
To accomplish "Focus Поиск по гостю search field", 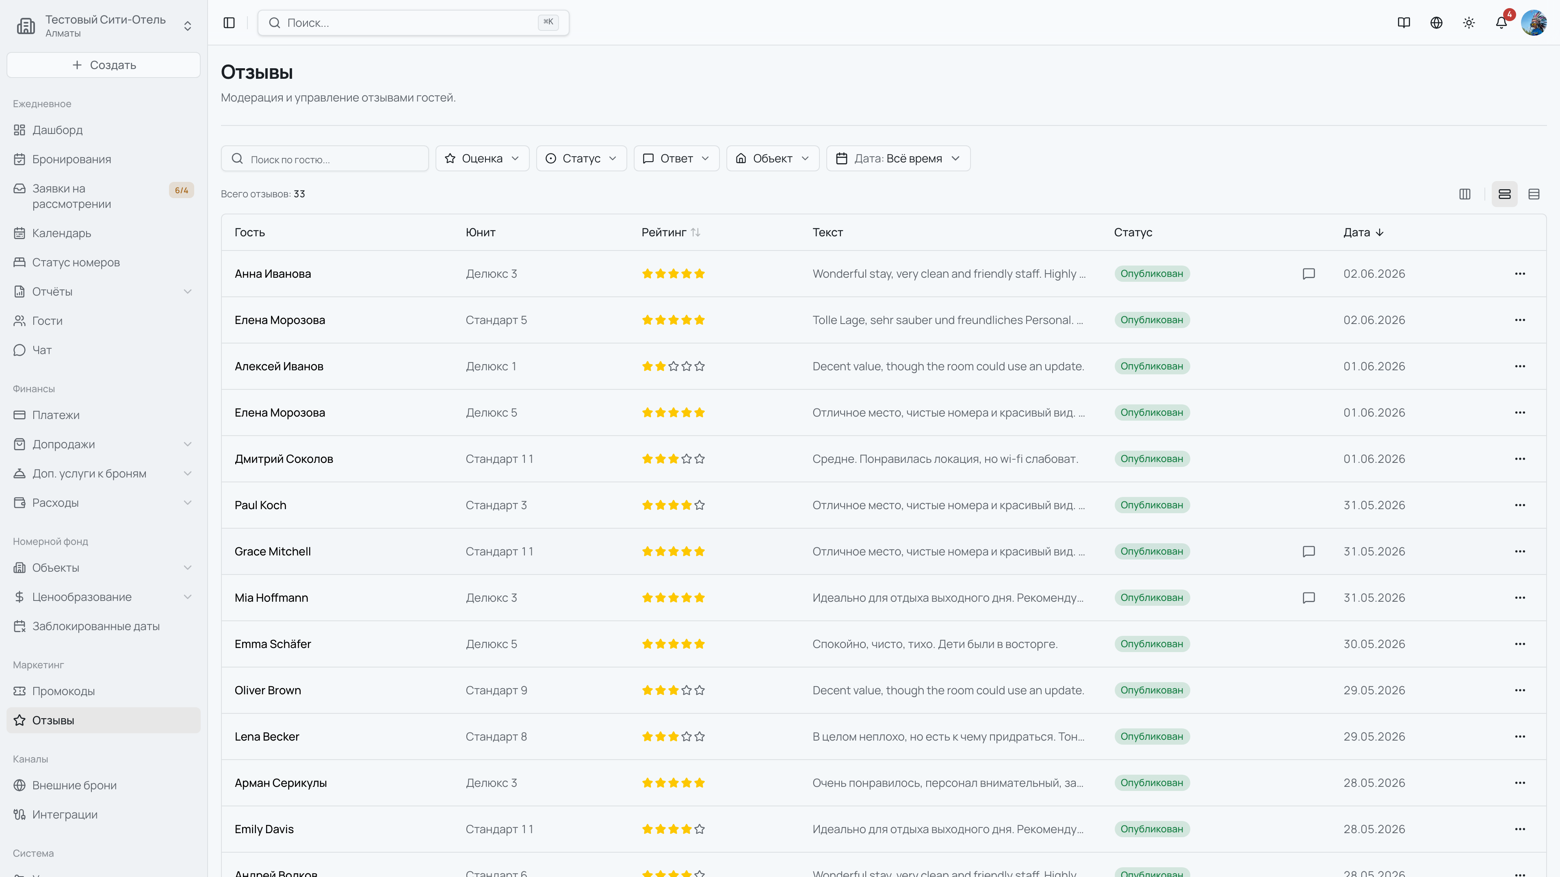I will pos(325,159).
